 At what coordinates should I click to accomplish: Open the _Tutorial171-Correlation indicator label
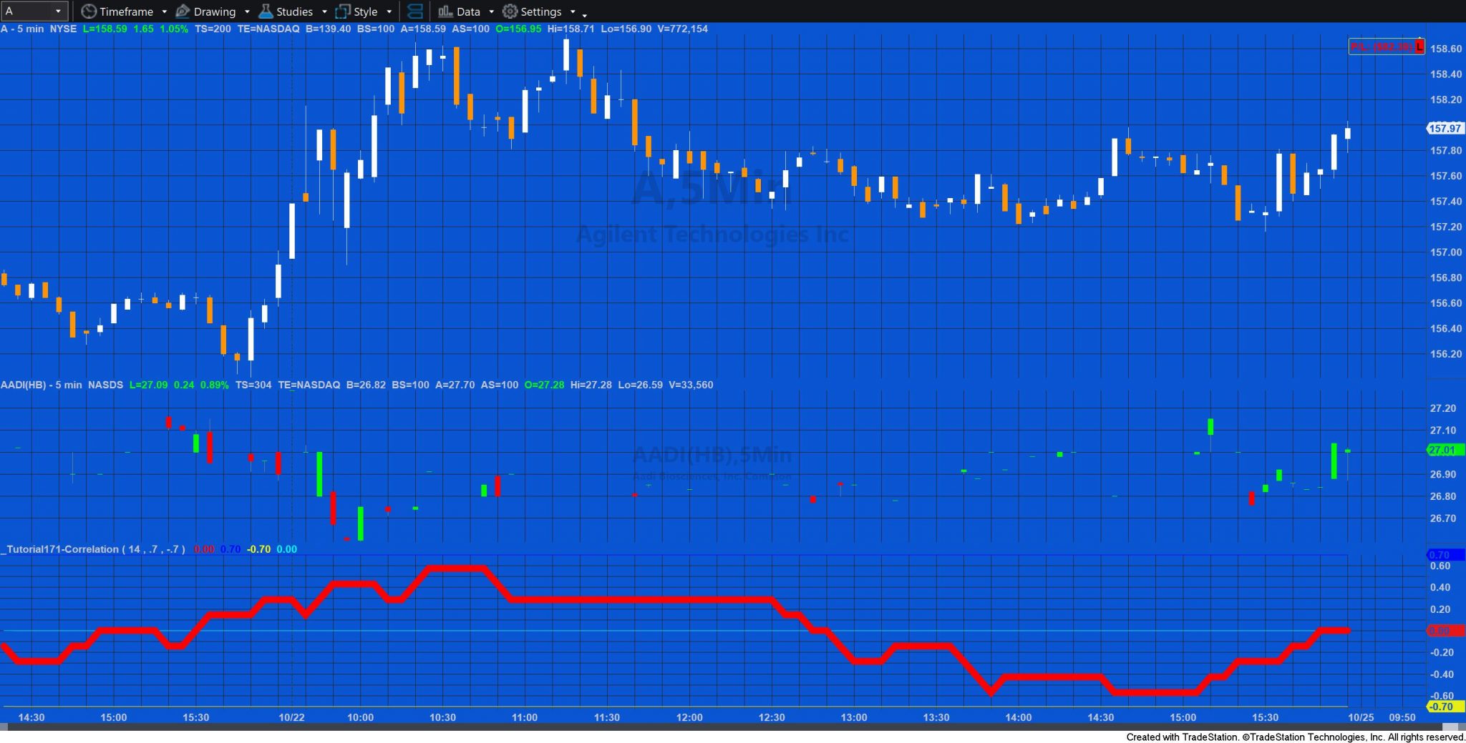(x=59, y=549)
